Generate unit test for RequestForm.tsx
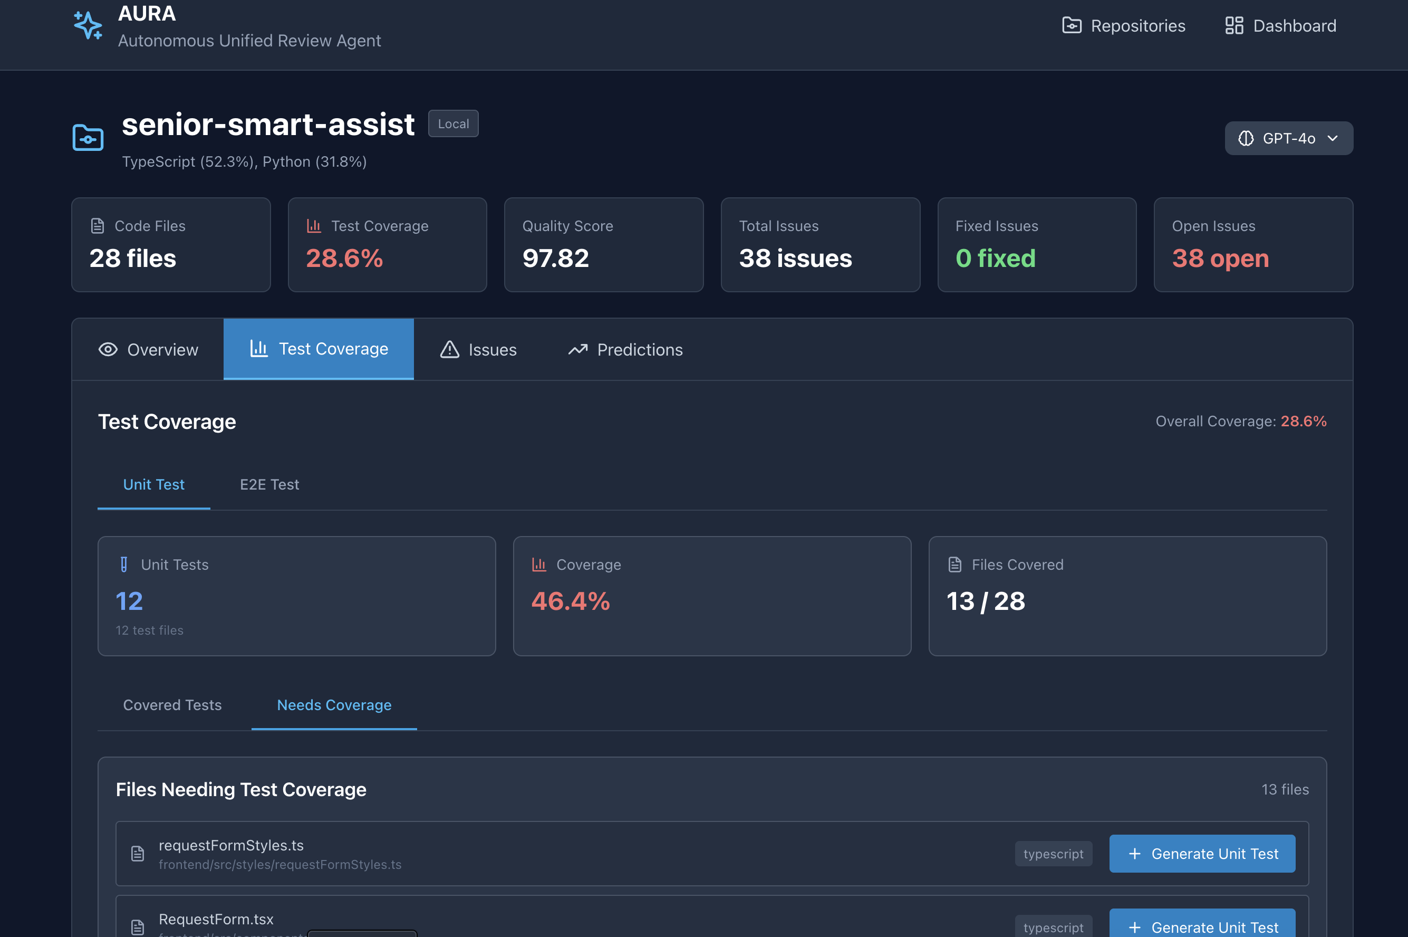The height and width of the screenshot is (937, 1408). [x=1201, y=925]
